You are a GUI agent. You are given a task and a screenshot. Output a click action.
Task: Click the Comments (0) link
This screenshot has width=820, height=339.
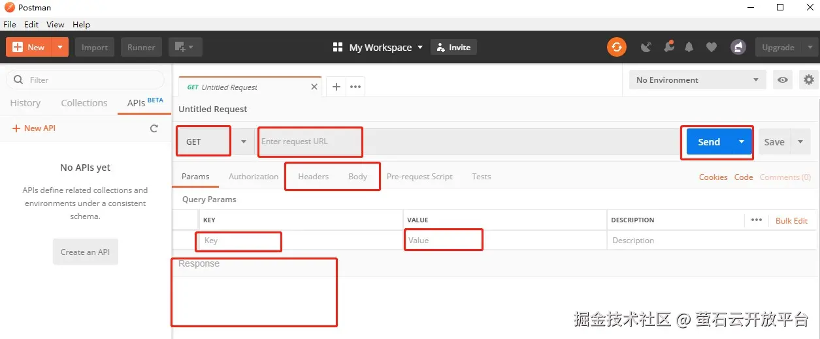pyautogui.click(x=785, y=177)
